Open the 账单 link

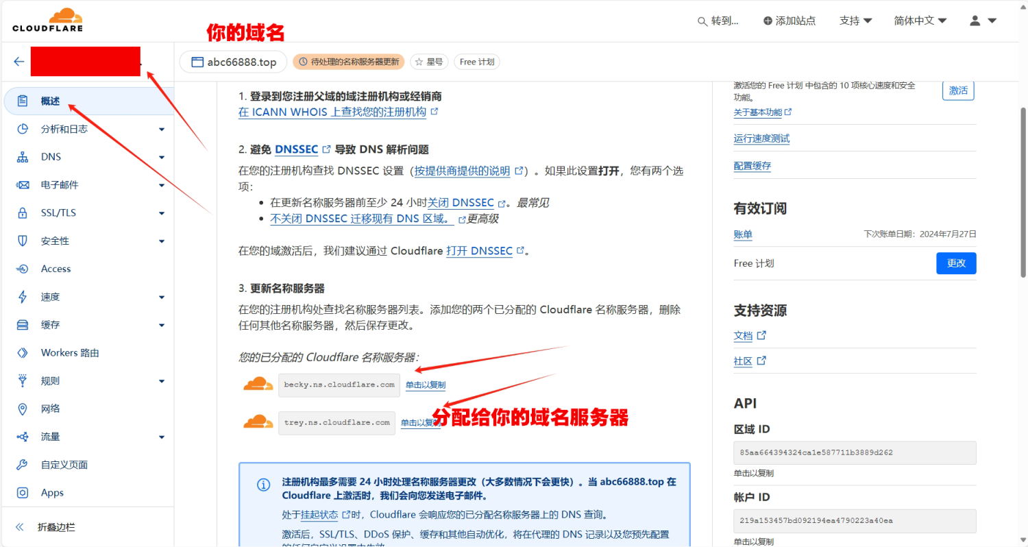(x=743, y=234)
